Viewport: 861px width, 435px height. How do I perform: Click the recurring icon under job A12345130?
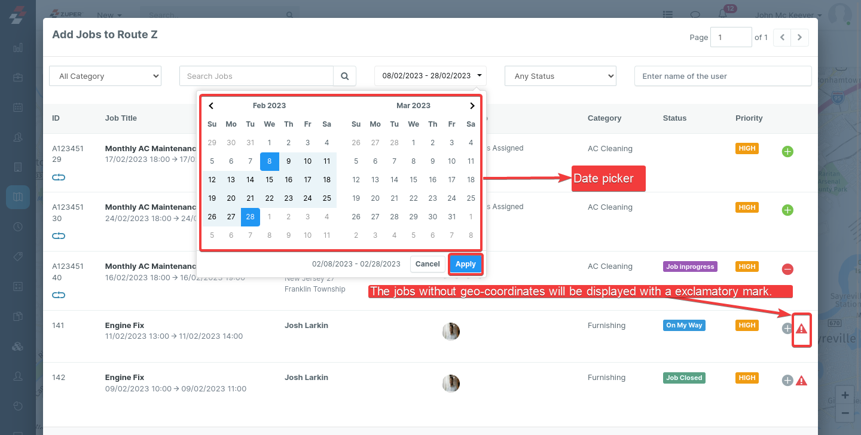(59, 236)
